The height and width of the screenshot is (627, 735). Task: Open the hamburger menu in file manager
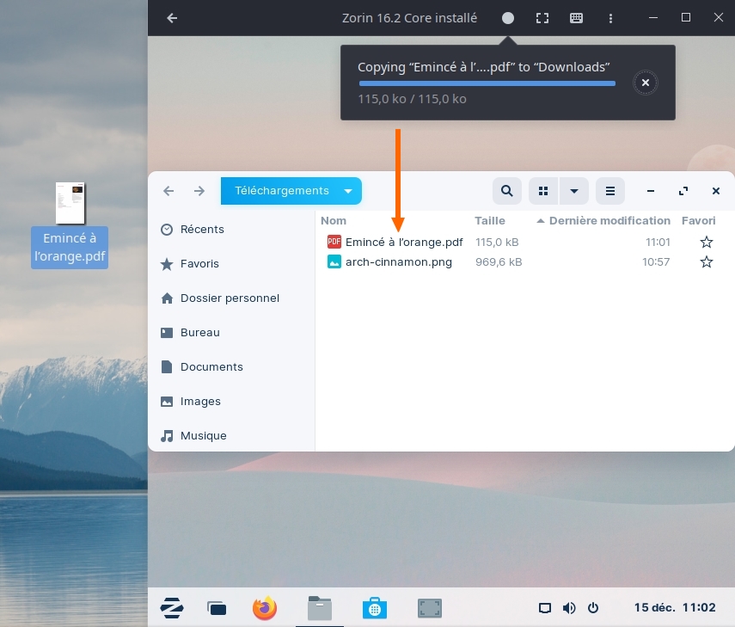coord(610,191)
